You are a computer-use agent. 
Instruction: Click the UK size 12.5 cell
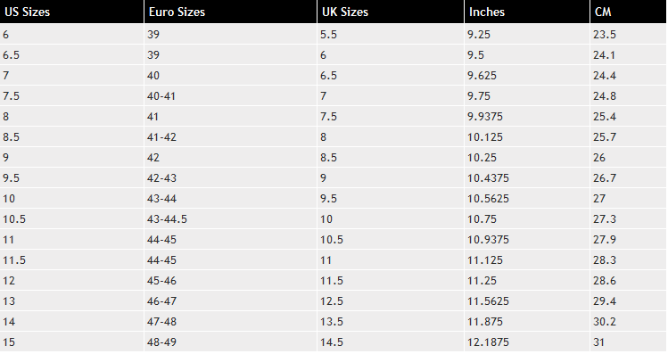click(x=391, y=300)
